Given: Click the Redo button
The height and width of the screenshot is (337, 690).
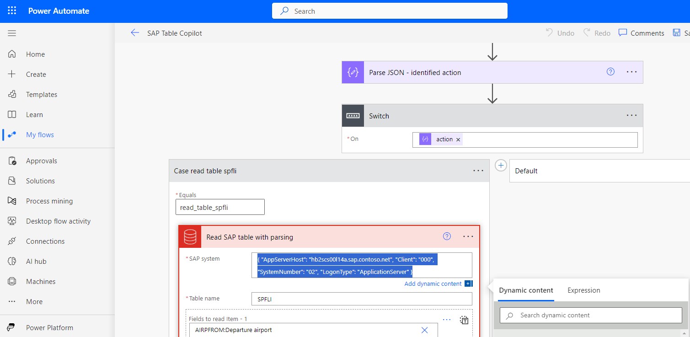Looking at the screenshot, I should coord(597,33).
